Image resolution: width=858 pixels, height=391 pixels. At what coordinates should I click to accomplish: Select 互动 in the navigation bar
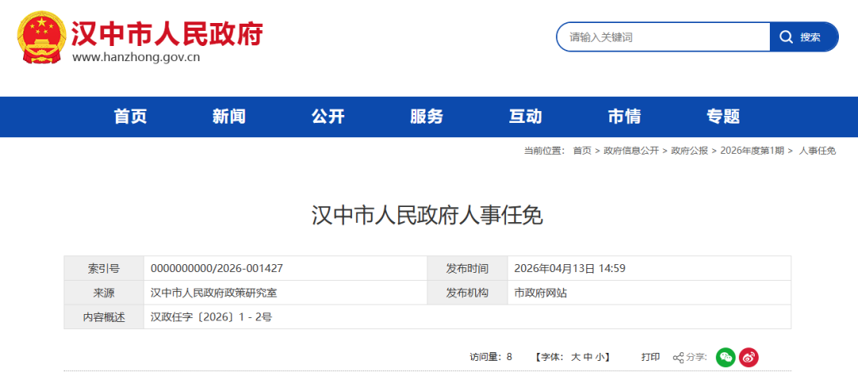[x=525, y=117]
